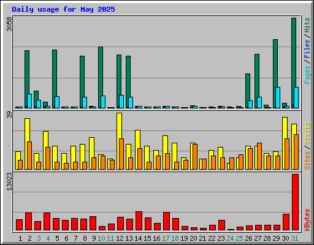Click the KBytes legend label
Viewport: 314px width, 245px height.
(x=307, y=220)
